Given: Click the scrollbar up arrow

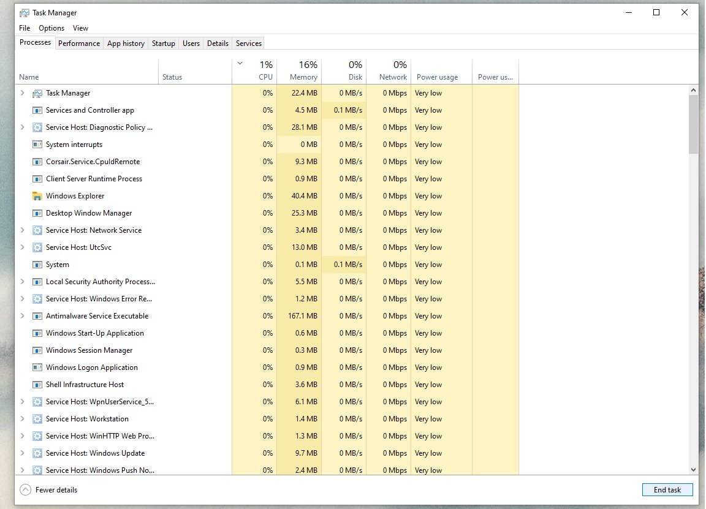Looking at the screenshot, I should coord(693,90).
